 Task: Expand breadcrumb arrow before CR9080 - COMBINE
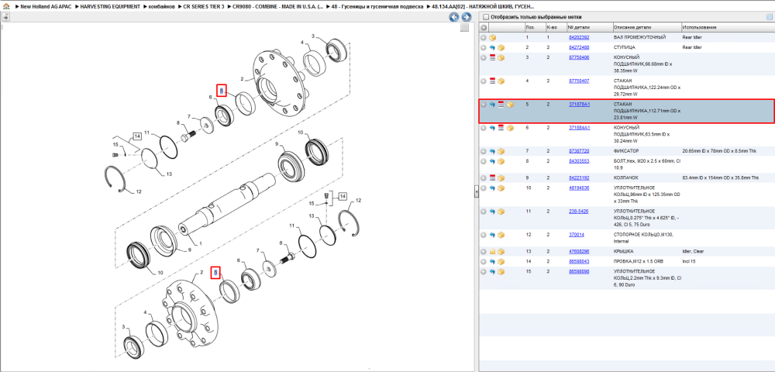click(x=229, y=7)
